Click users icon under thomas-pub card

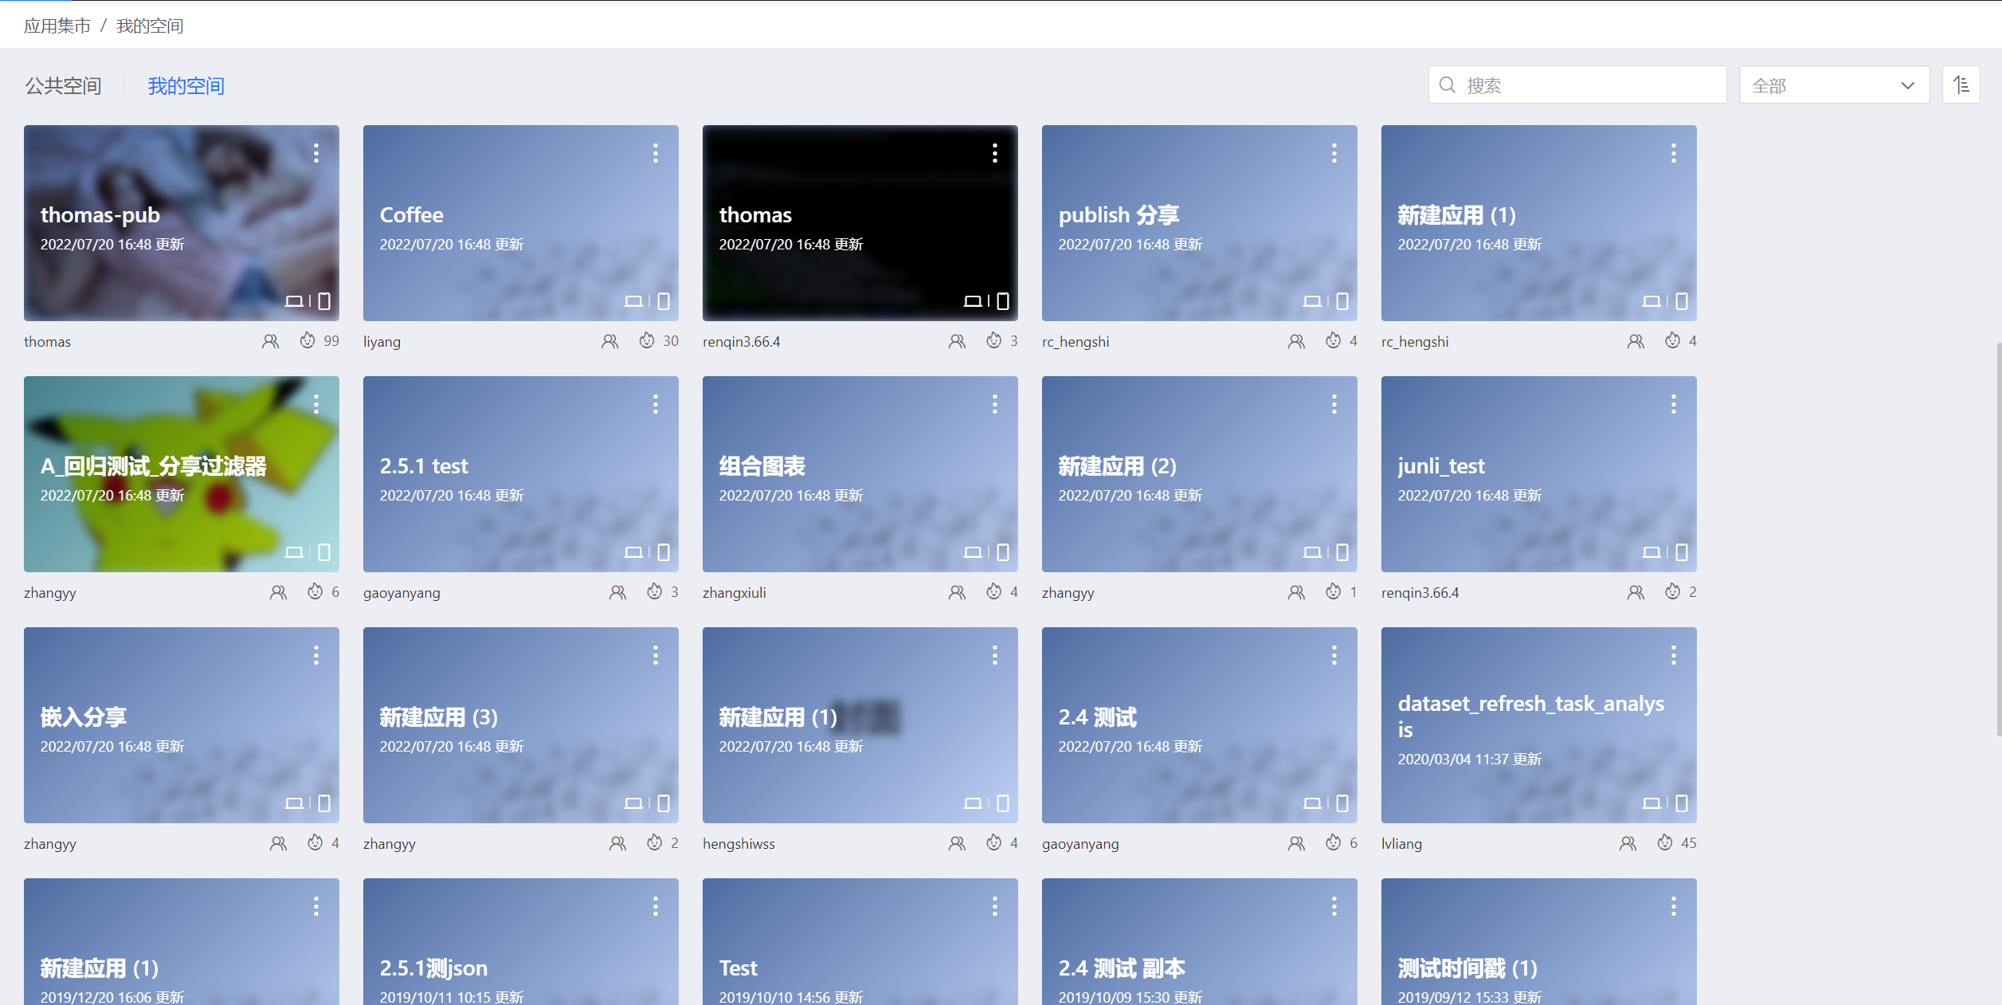tap(270, 341)
